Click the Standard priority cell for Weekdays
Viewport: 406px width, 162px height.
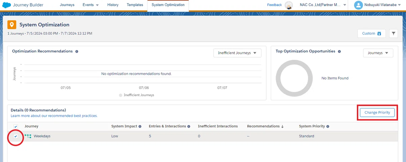click(307, 136)
